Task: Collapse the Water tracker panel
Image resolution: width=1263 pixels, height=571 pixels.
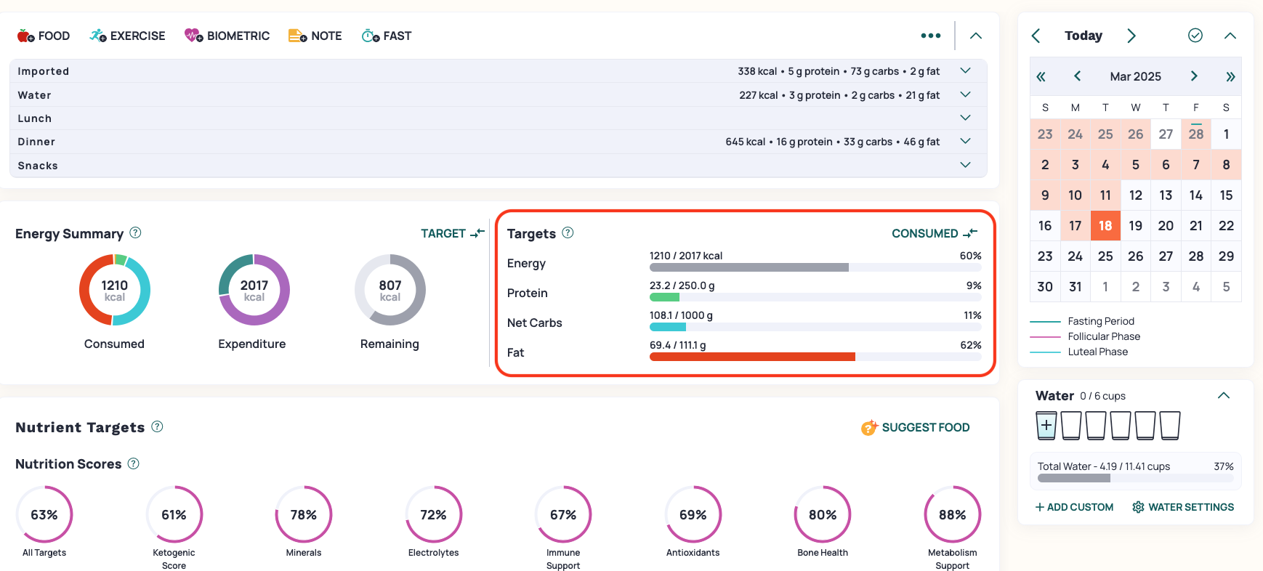Action: point(1223,396)
